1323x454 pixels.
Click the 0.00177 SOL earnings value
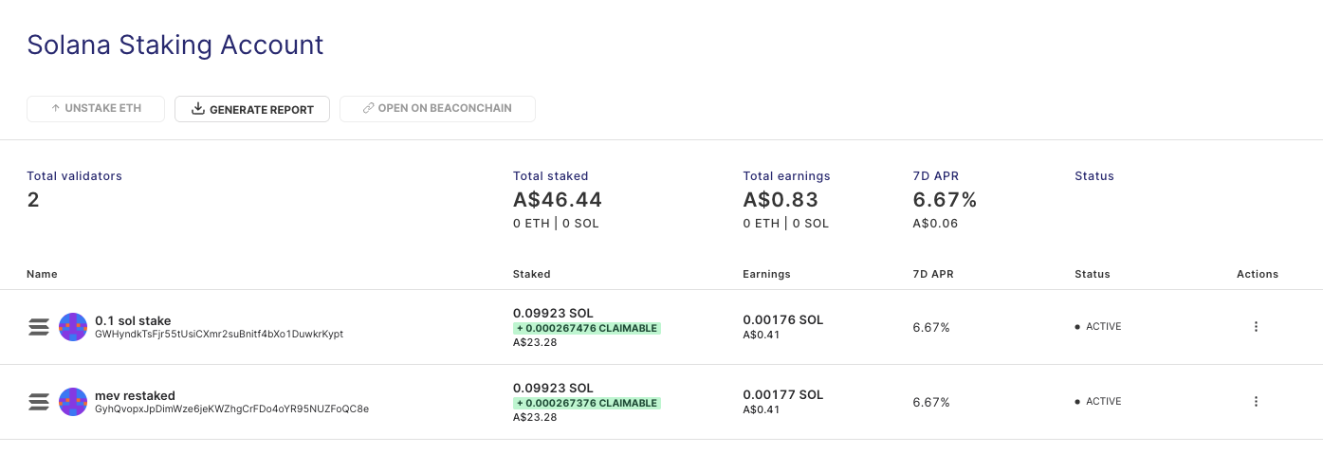click(x=783, y=394)
